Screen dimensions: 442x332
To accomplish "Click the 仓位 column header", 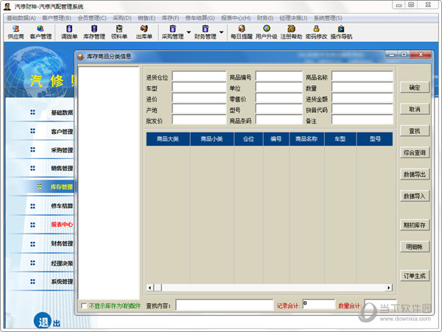I will pos(248,139).
